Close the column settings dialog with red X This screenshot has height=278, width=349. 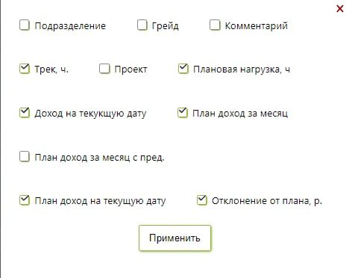coord(340,9)
